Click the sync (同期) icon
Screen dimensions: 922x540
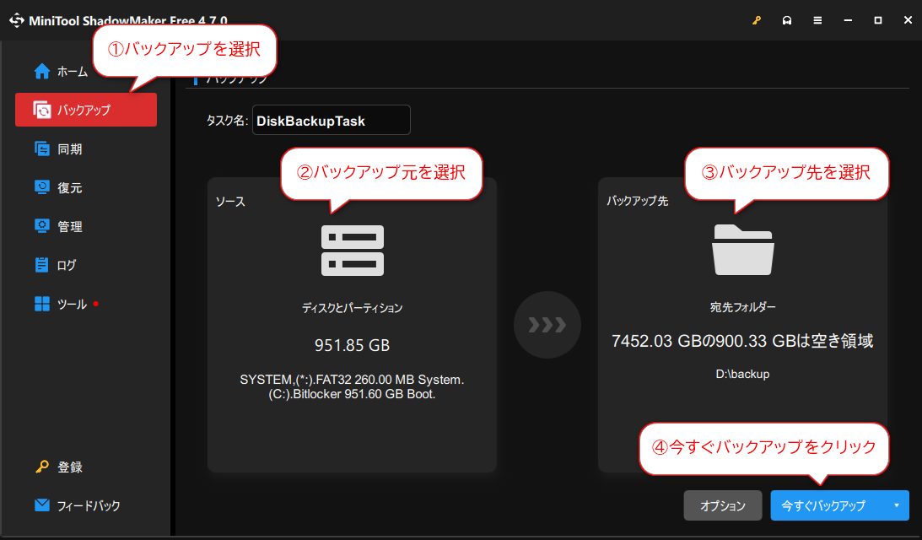pyautogui.click(x=41, y=148)
